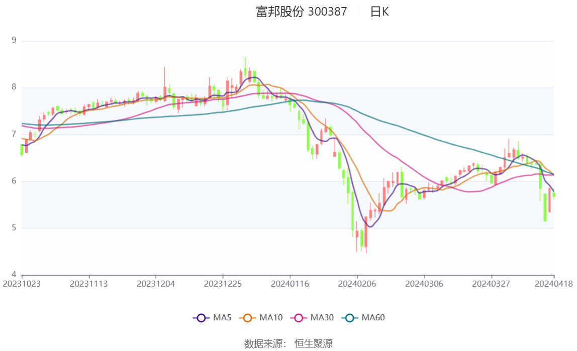The image size is (577, 351).
Task: Click the y-axis price label 9
Action: (x=14, y=40)
